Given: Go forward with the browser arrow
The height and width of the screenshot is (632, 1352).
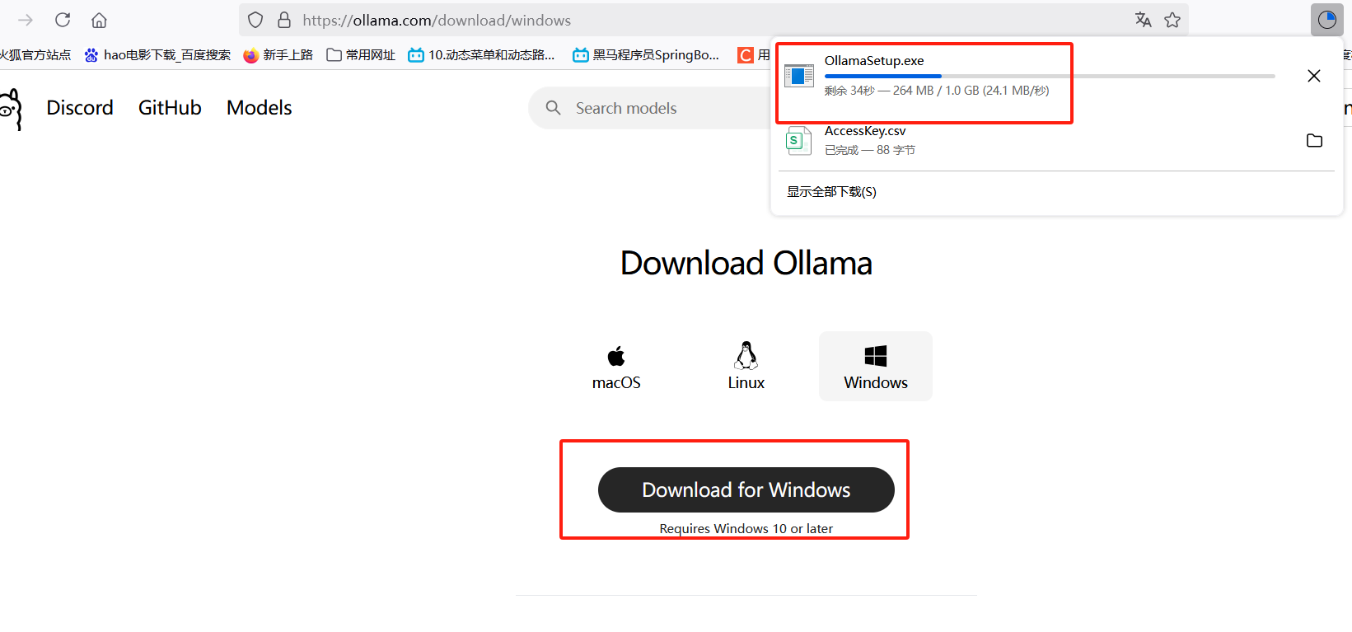Looking at the screenshot, I should point(26,20).
